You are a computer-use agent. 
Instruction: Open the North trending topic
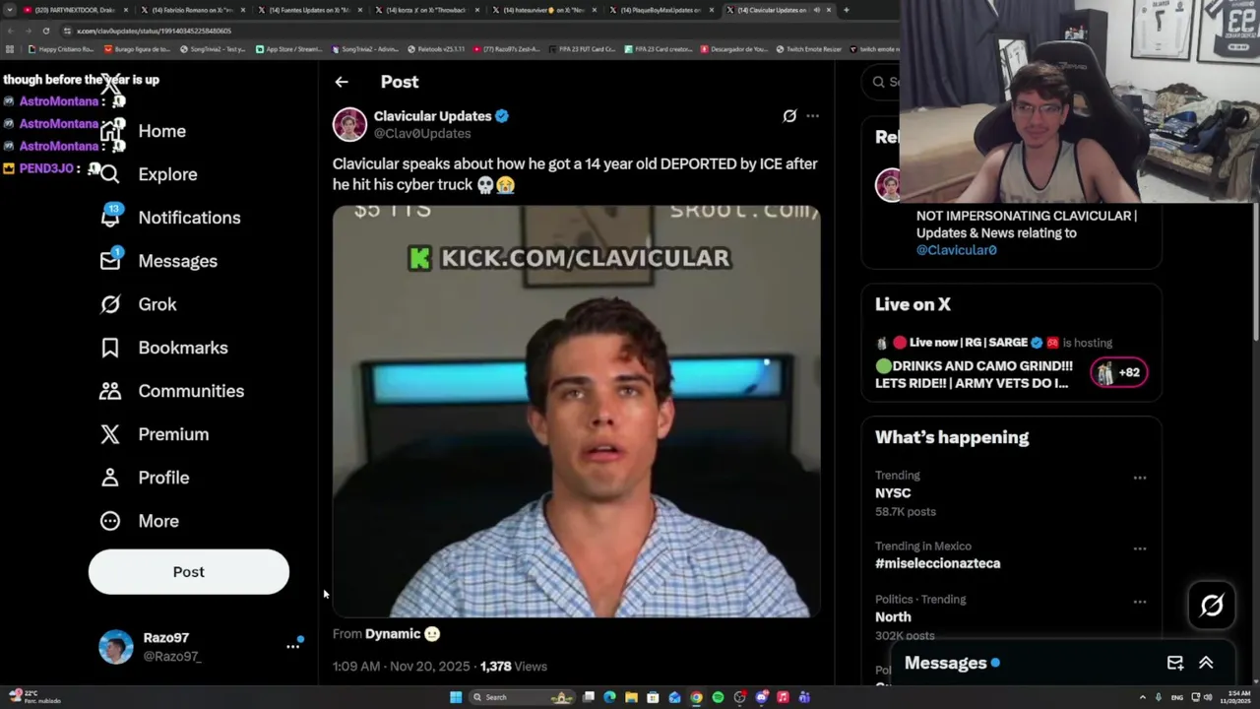pyautogui.click(x=893, y=617)
